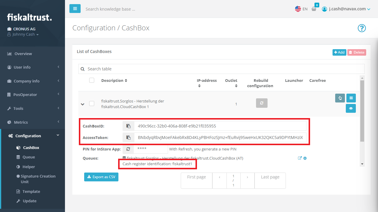Click the queue settings gear icon
The image size is (378, 212).
[305, 158]
